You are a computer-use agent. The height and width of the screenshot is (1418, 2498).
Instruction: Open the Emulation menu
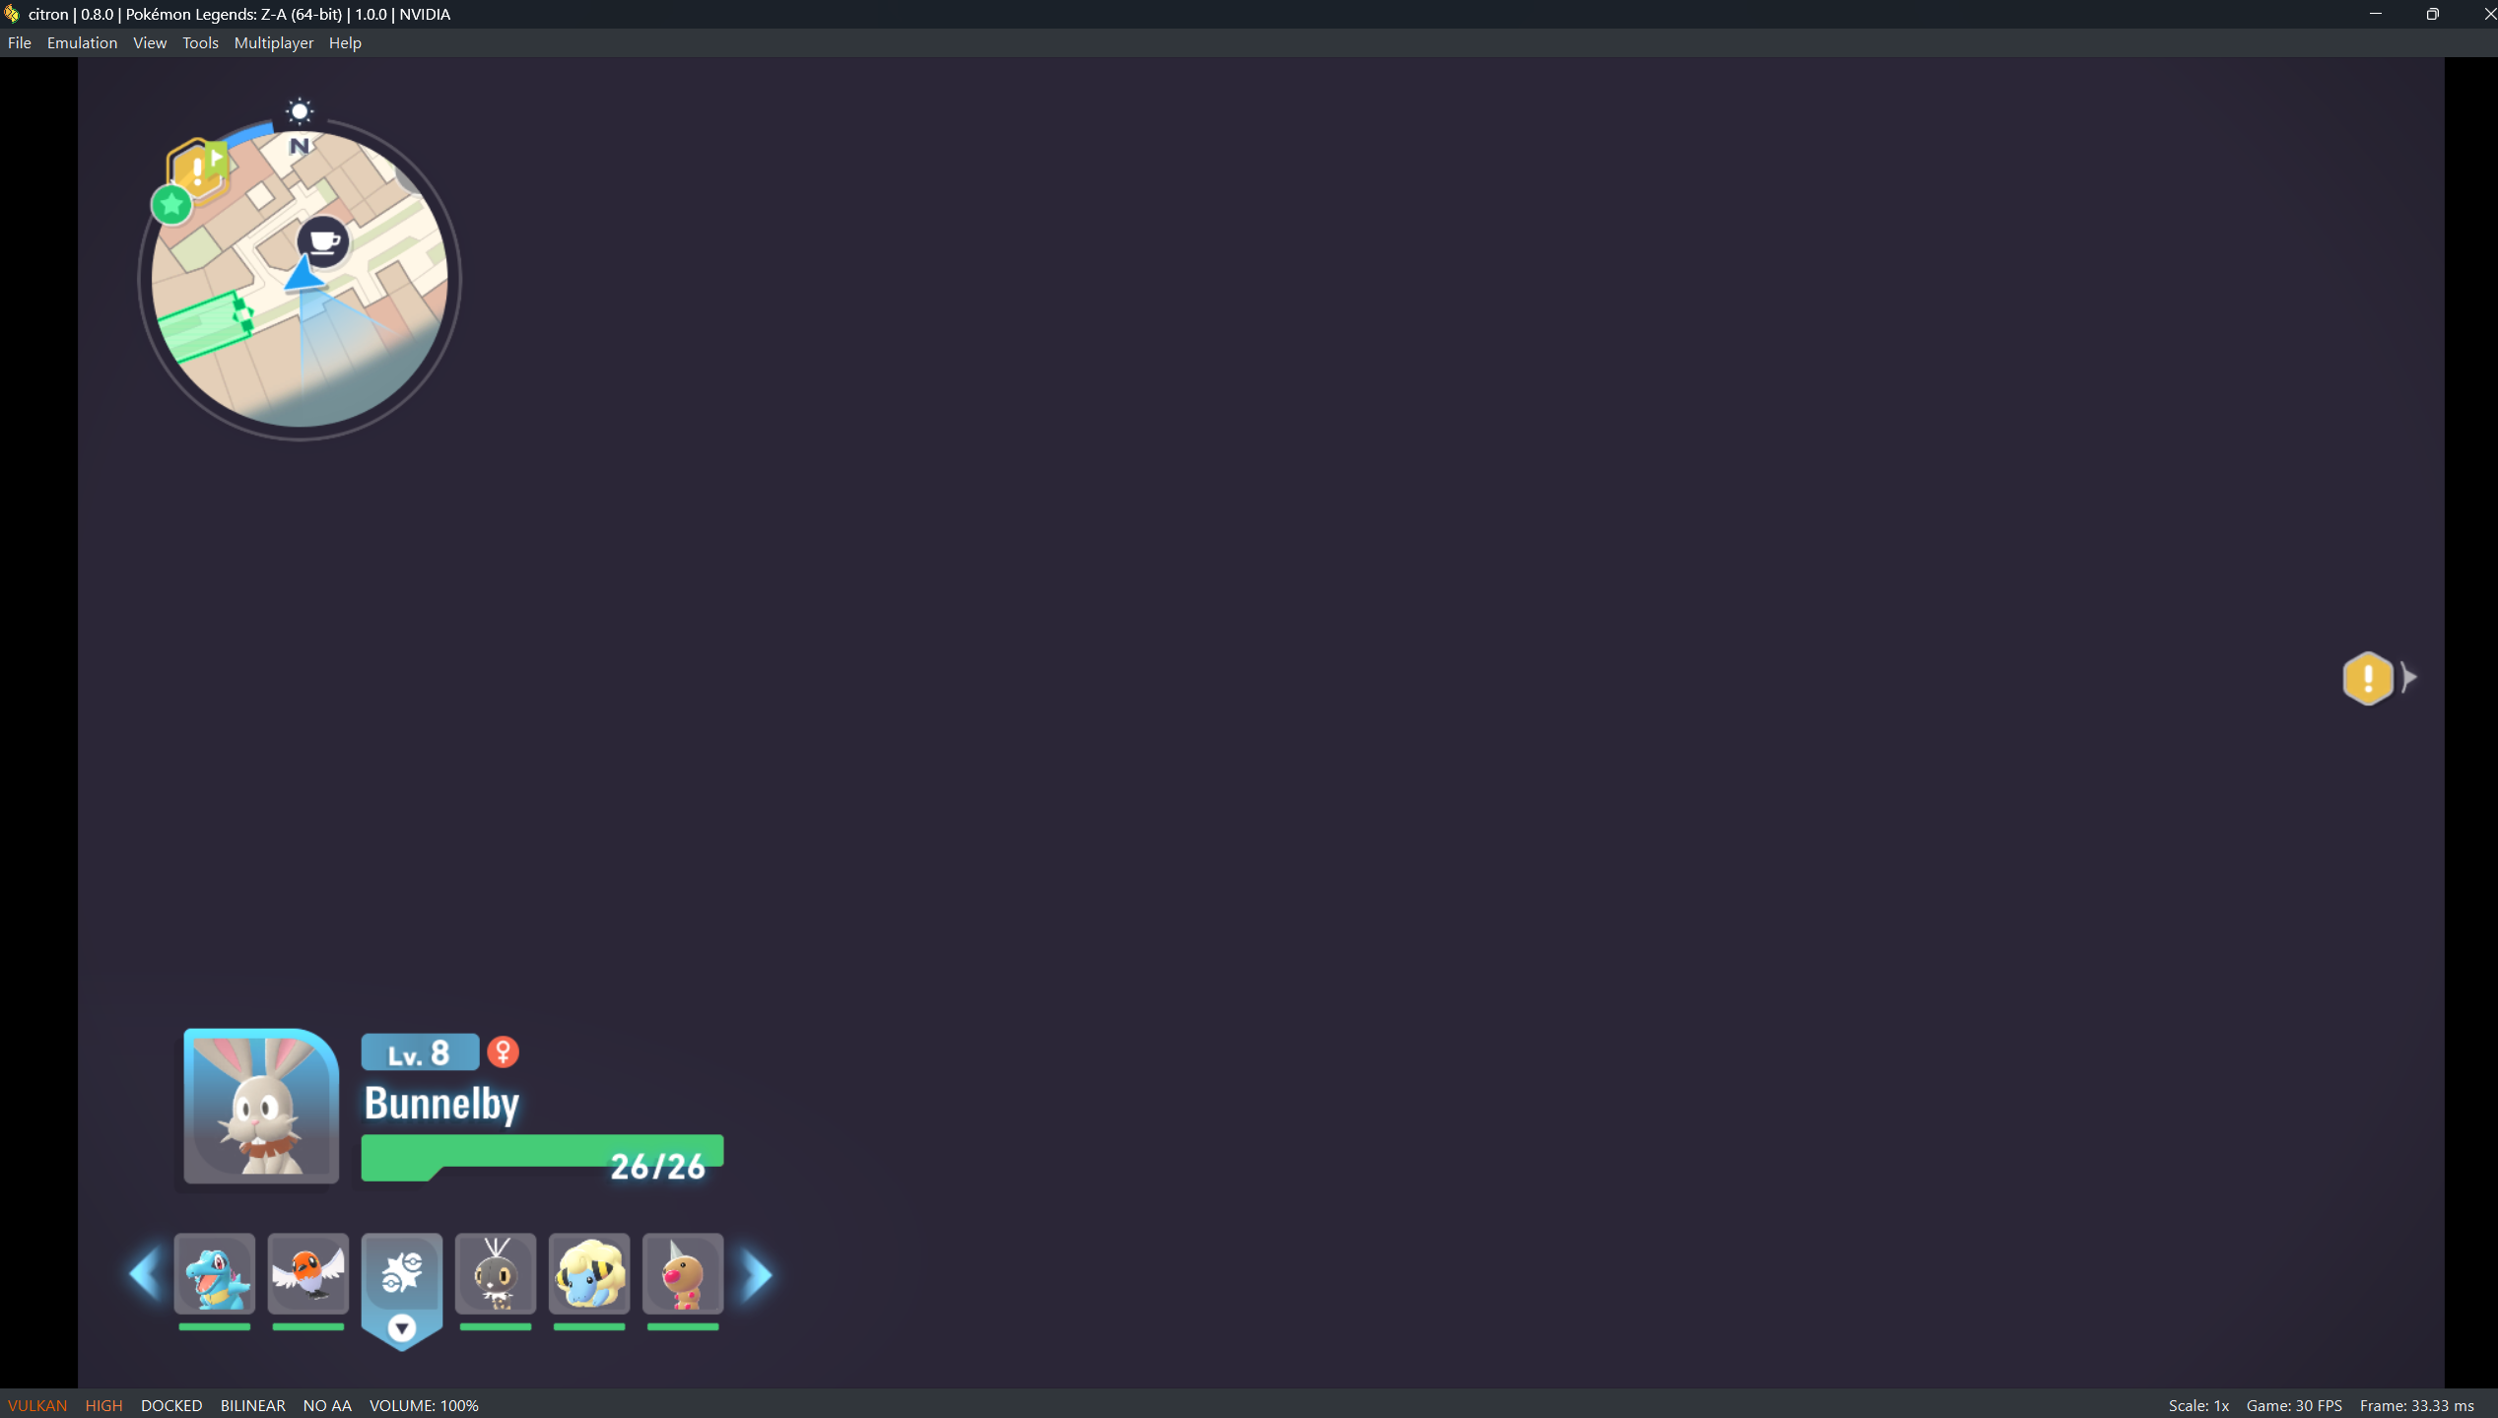click(x=82, y=42)
